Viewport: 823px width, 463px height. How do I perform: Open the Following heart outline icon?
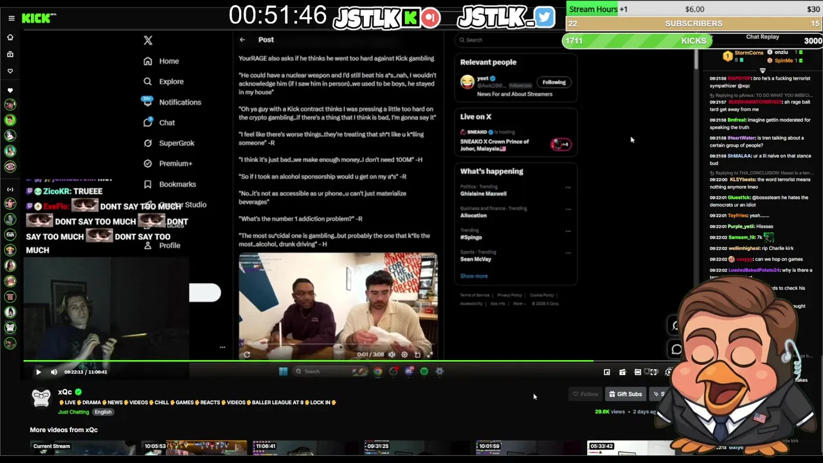click(x=10, y=71)
